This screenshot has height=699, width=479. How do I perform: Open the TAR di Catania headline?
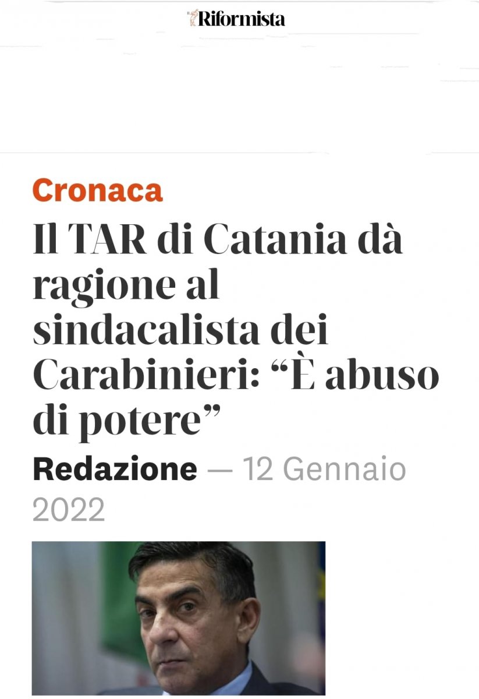[236, 332]
